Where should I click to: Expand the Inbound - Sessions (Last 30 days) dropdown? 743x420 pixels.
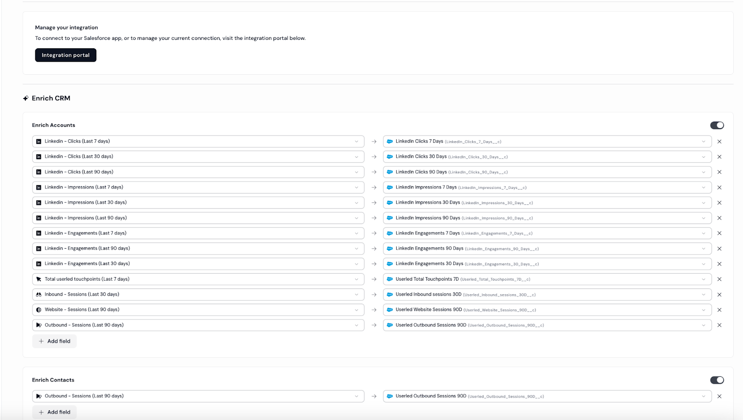(198, 295)
